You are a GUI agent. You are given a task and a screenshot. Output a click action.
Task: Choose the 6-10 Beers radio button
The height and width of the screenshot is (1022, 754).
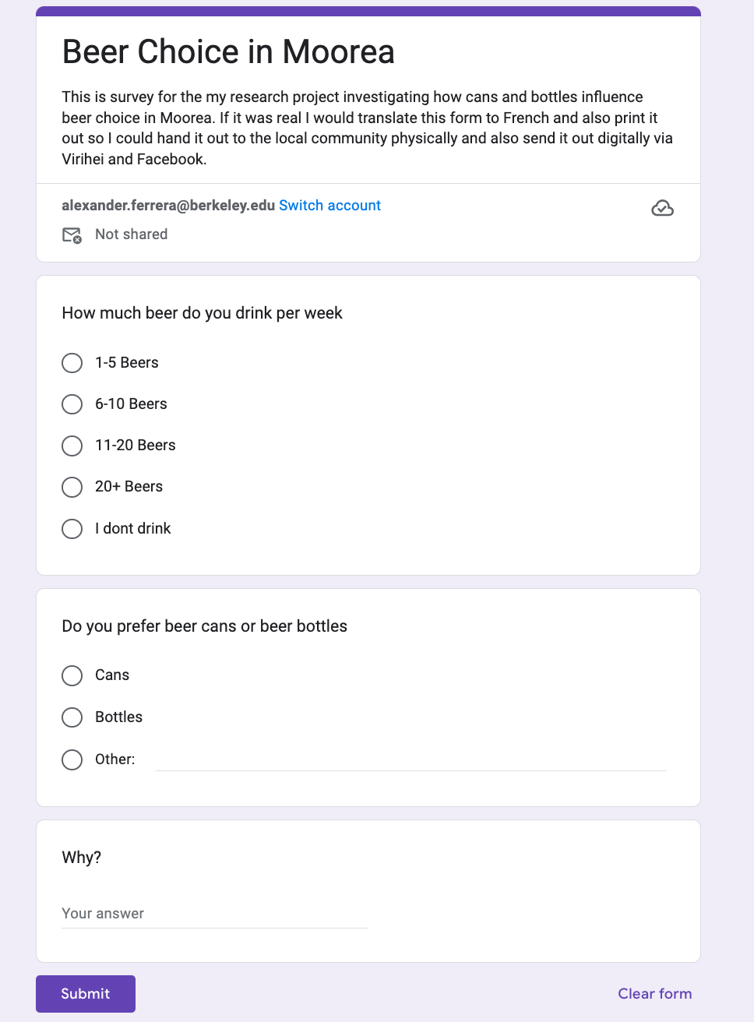[x=72, y=404]
